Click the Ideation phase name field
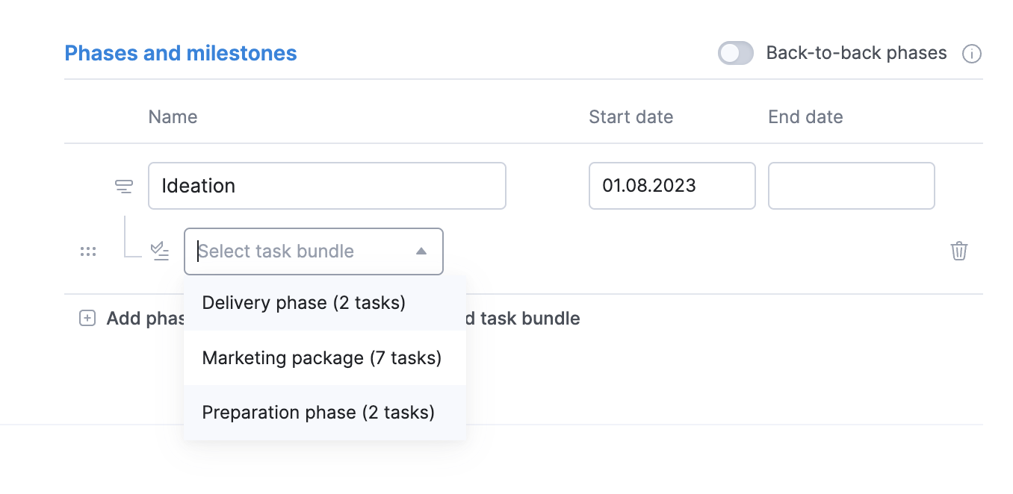Viewport: 1013px width, 494px height. 326,186
